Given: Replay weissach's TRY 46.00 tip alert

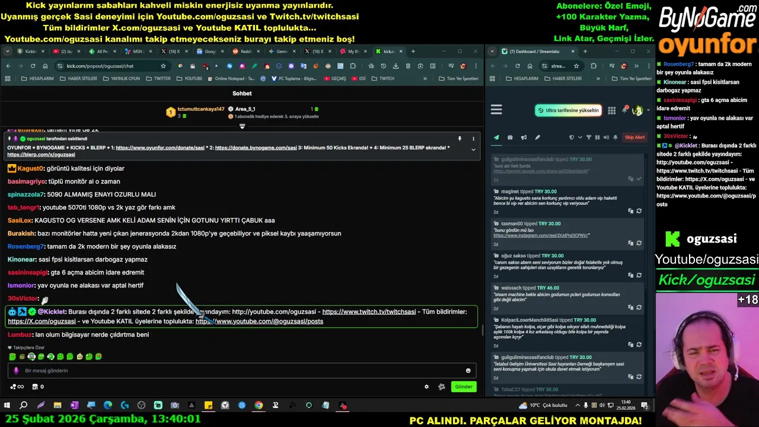Looking at the screenshot, I should click(639, 307).
